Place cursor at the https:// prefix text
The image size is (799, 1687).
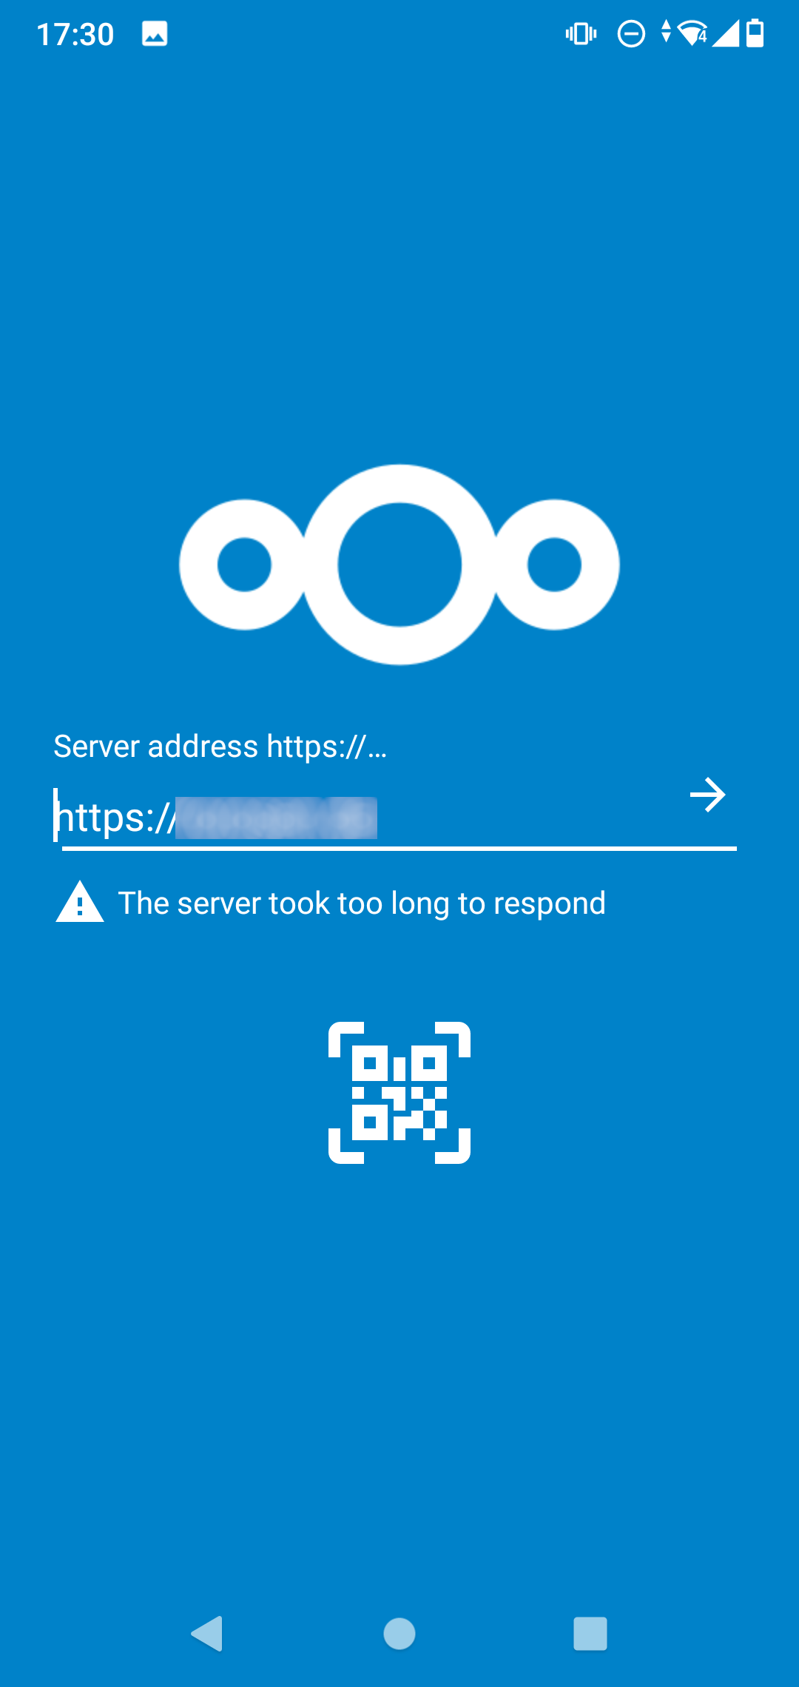tap(116, 818)
